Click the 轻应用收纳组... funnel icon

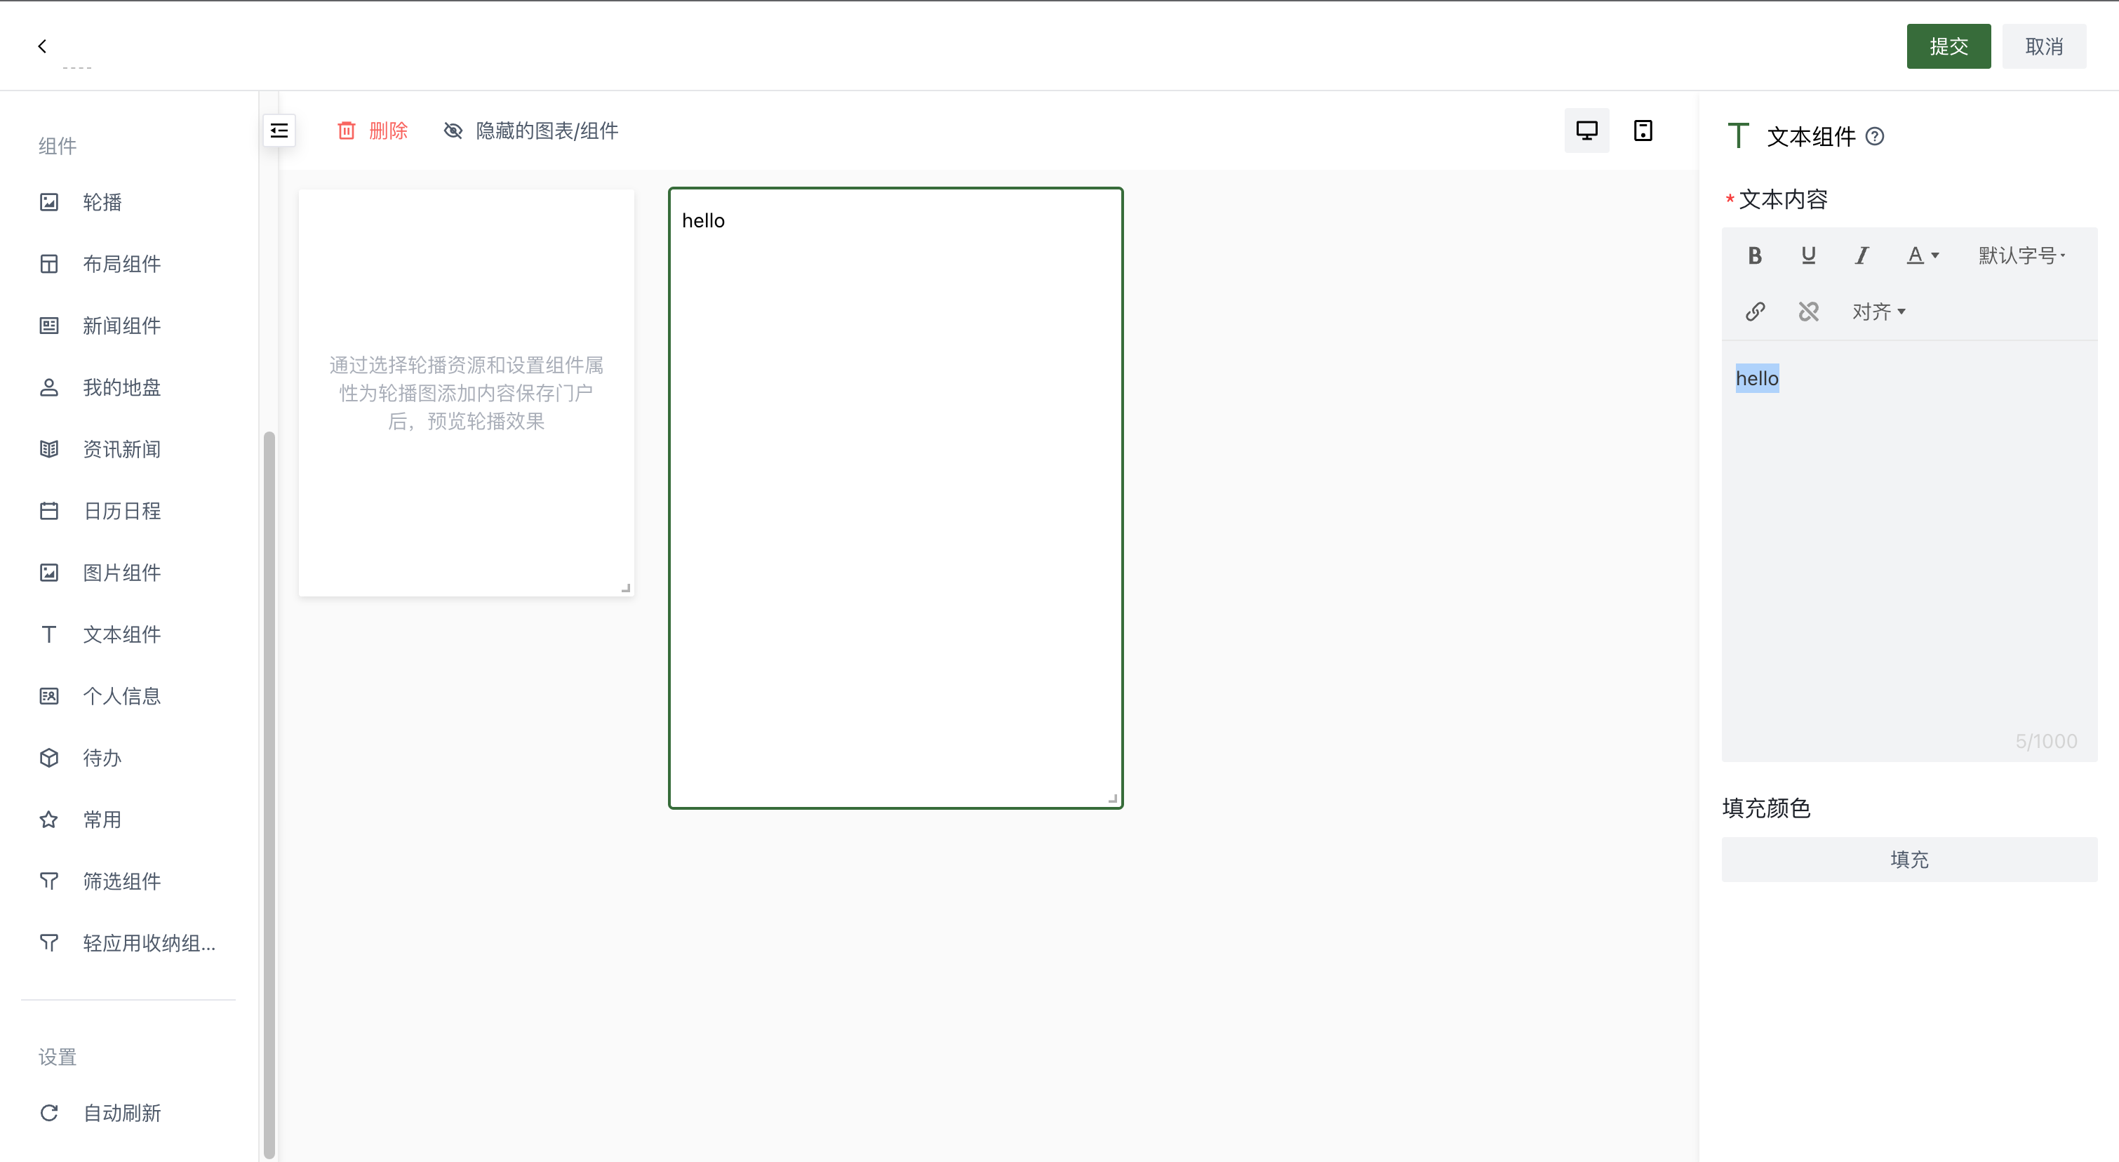pos(49,942)
